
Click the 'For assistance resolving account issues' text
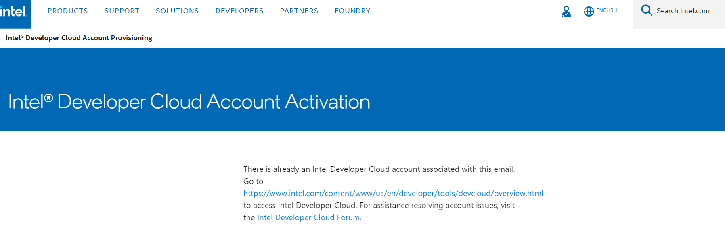437,205
